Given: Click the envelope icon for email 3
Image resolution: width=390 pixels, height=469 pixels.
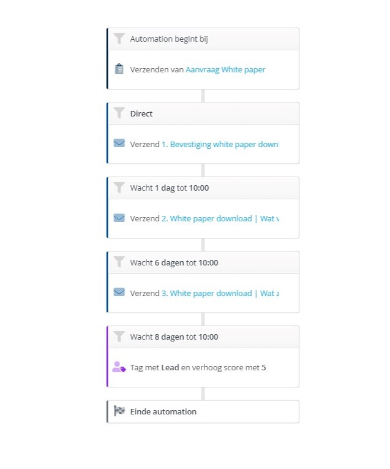Looking at the screenshot, I should click(x=119, y=292).
